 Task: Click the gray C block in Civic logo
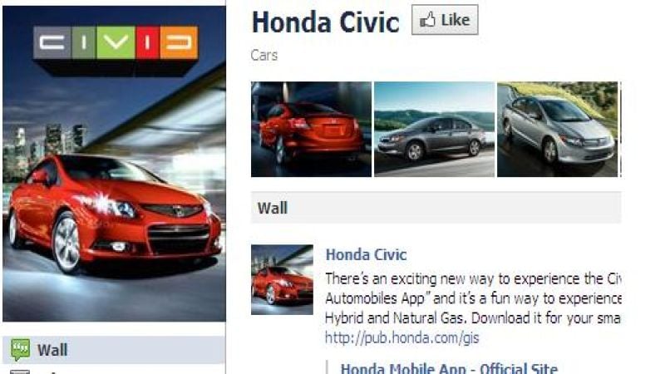click(52, 42)
